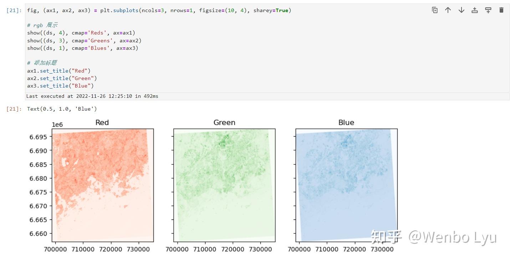Click the "Green" subplot title
The height and width of the screenshot is (260, 510).
(x=224, y=123)
